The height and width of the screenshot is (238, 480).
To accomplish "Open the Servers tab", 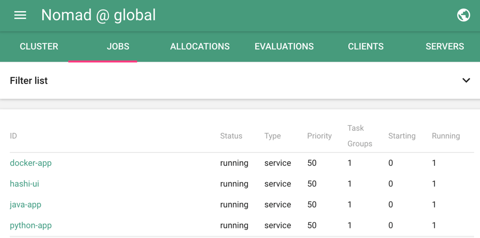I will pos(444,47).
